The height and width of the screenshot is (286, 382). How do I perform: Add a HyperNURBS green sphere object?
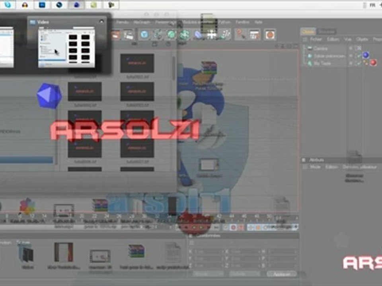(171, 35)
